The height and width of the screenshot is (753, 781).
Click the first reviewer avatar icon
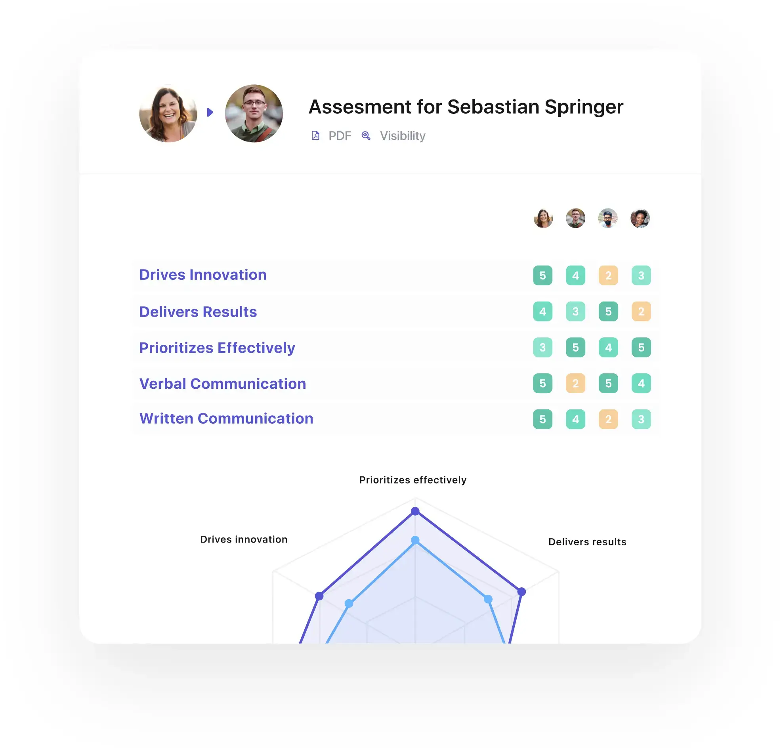(x=542, y=218)
